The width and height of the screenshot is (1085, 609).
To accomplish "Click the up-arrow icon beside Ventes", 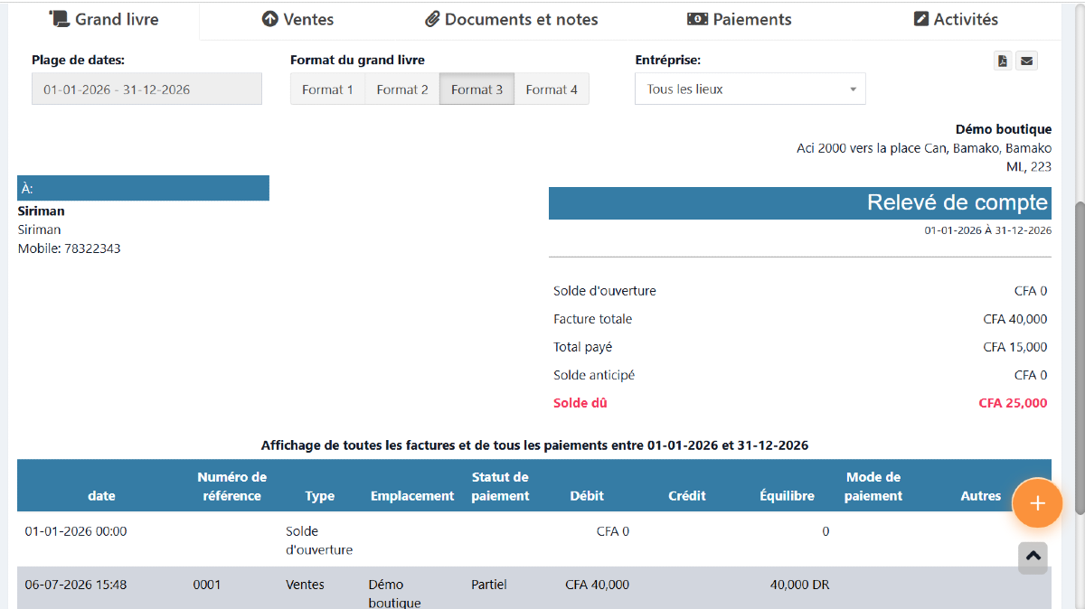I will click(269, 19).
